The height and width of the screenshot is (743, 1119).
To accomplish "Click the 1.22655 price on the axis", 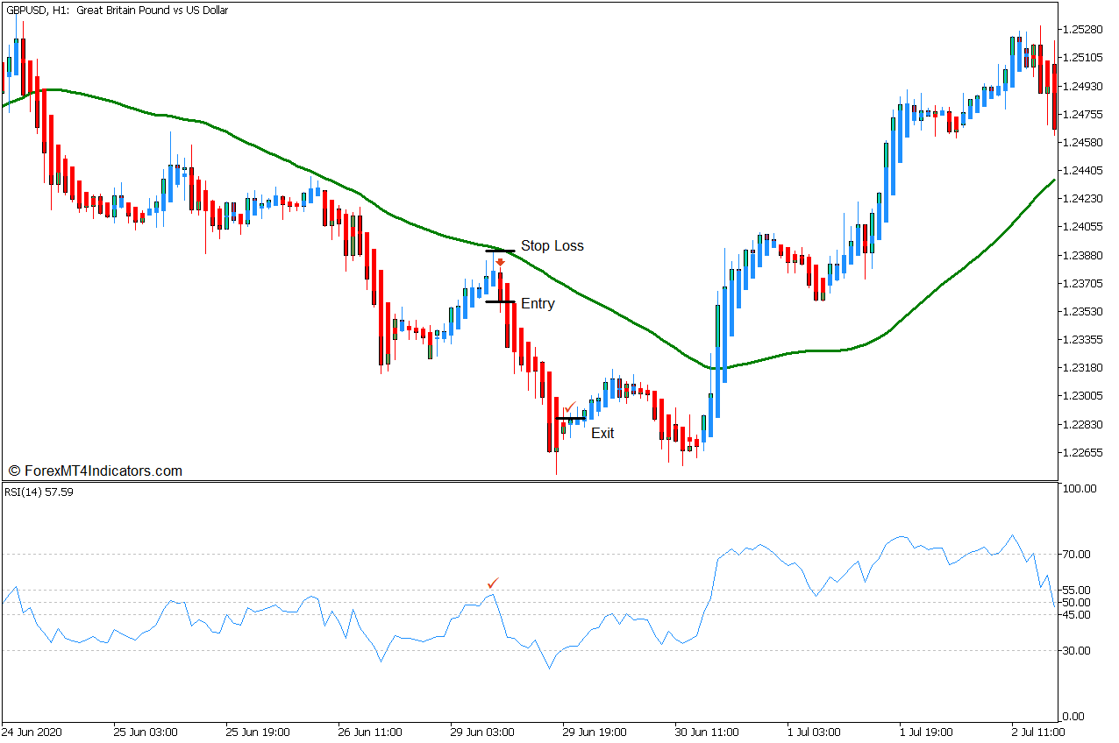I will [1081, 453].
